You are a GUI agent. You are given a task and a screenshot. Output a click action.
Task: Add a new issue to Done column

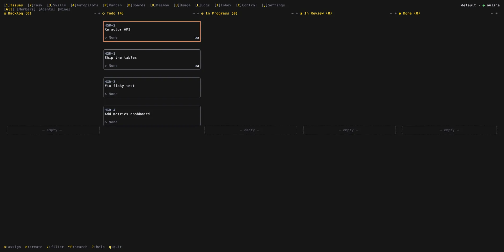[x=497, y=14]
